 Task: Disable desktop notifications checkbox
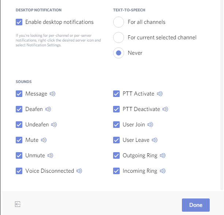[x=19, y=22]
